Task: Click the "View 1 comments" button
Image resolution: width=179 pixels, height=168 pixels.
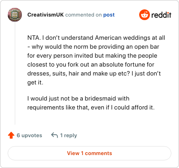Action: 89,153
